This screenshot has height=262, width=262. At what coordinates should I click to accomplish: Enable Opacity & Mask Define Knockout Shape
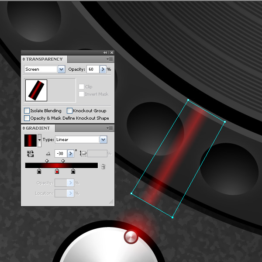point(27,118)
